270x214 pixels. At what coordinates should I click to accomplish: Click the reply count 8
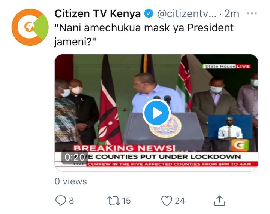click(x=72, y=201)
